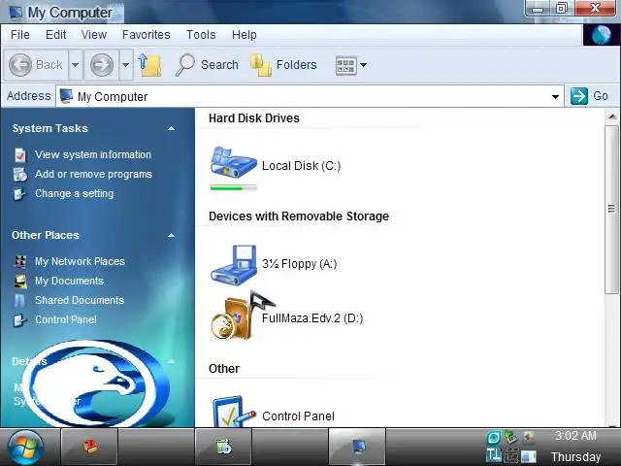The image size is (621, 466).
Task: Click the My Documents sidebar icon
Action: click(20, 281)
